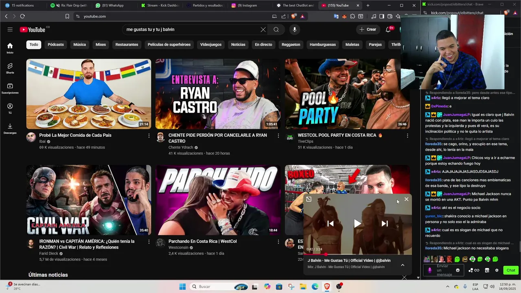Select the Videojuegos filter chip
Screen dimensions: 521x293
[x=211, y=44]
